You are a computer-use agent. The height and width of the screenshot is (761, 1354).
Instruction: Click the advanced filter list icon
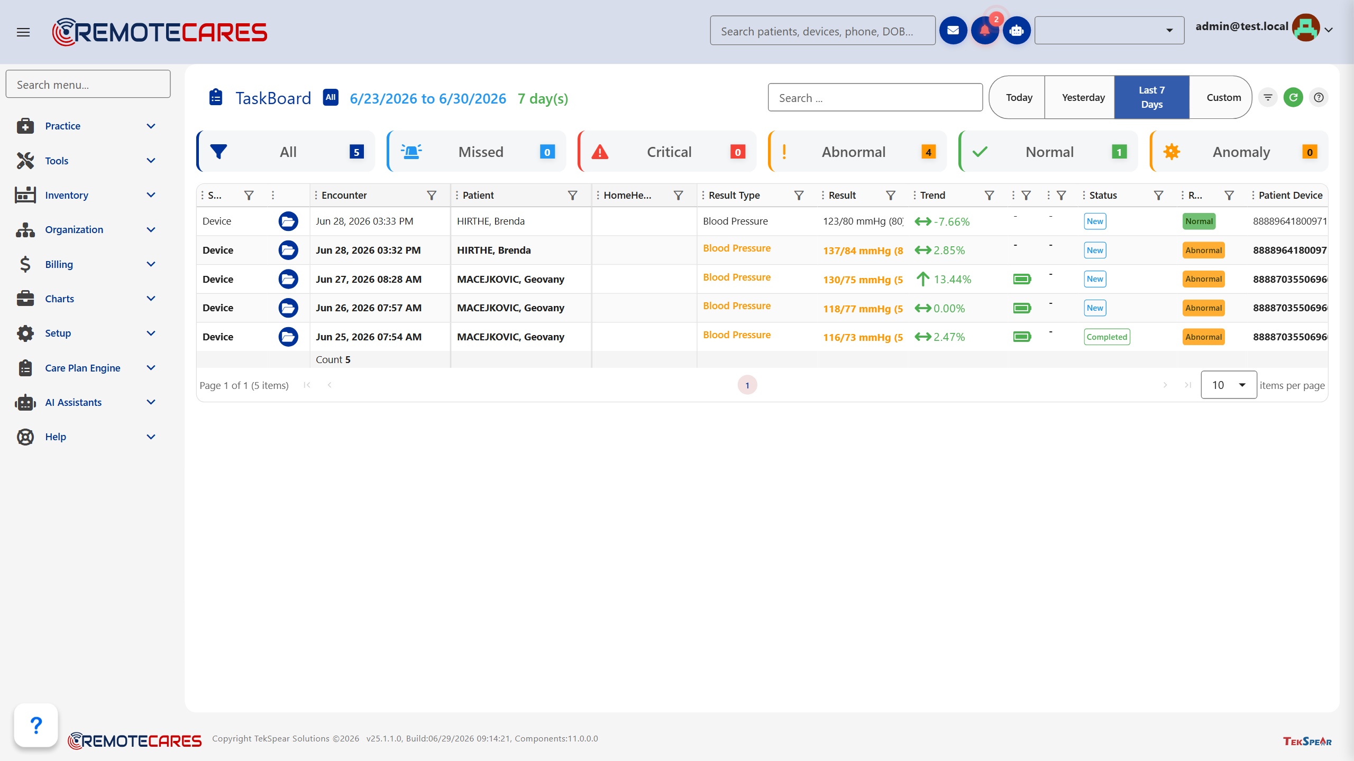[1268, 97]
